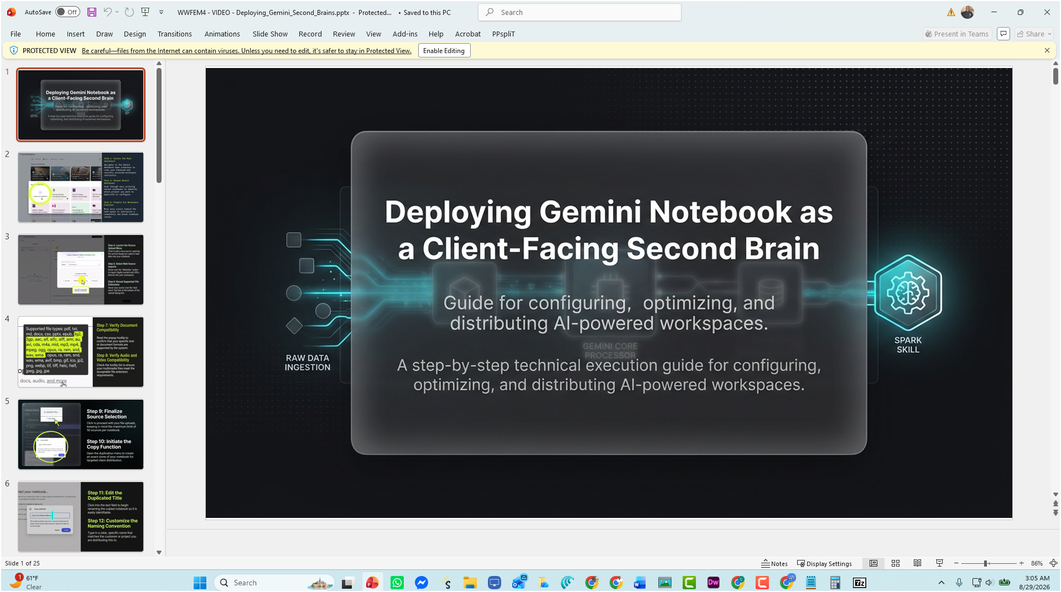Click the title bar Search box
Viewport: 1061px width, 592px height.
point(580,12)
